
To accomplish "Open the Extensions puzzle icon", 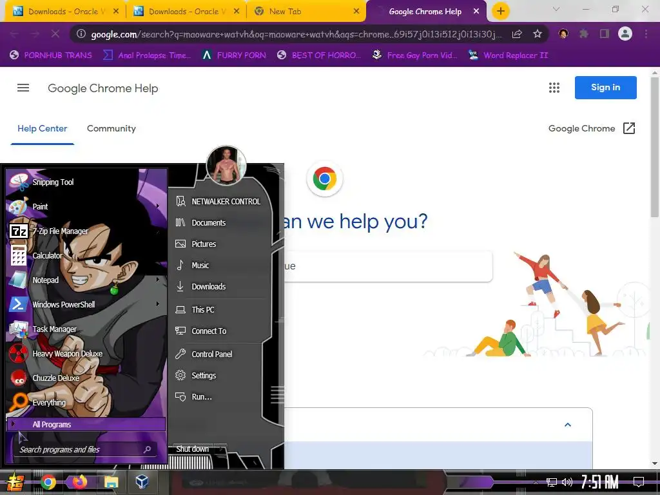I will (x=584, y=34).
